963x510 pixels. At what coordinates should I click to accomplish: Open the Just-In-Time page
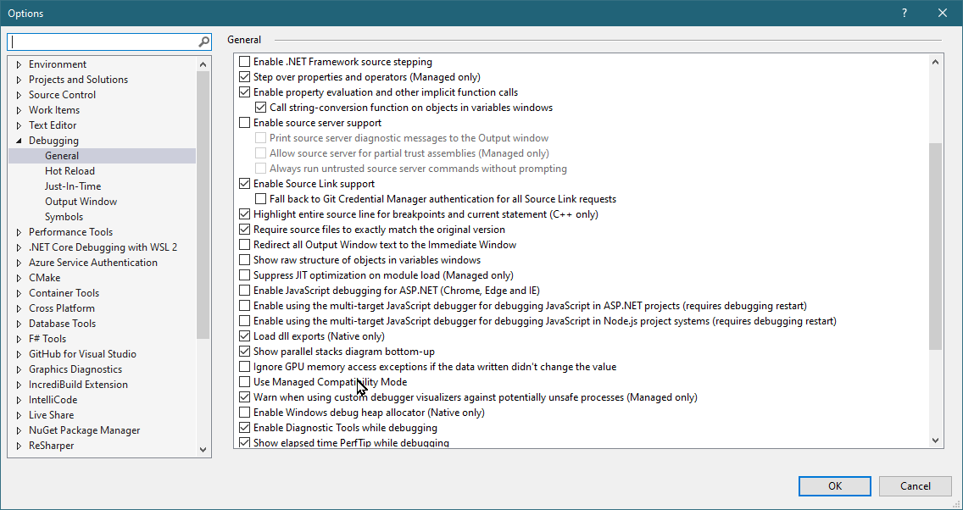coord(72,186)
